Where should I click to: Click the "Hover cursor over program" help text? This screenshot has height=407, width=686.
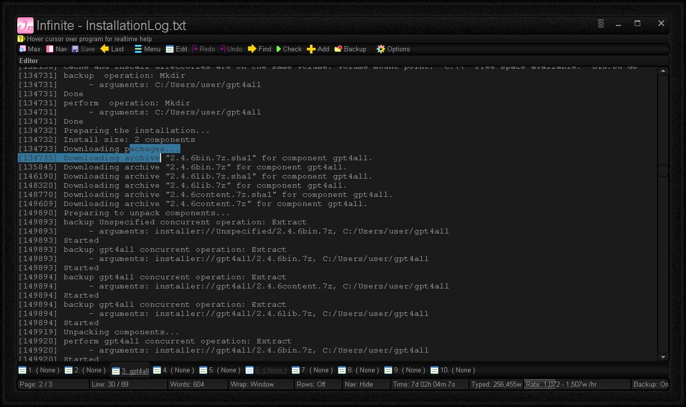pos(89,39)
